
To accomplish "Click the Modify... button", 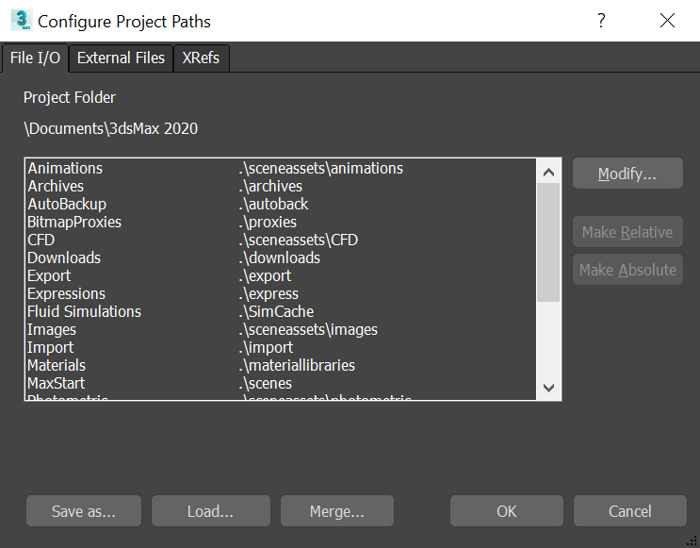I will click(x=627, y=174).
